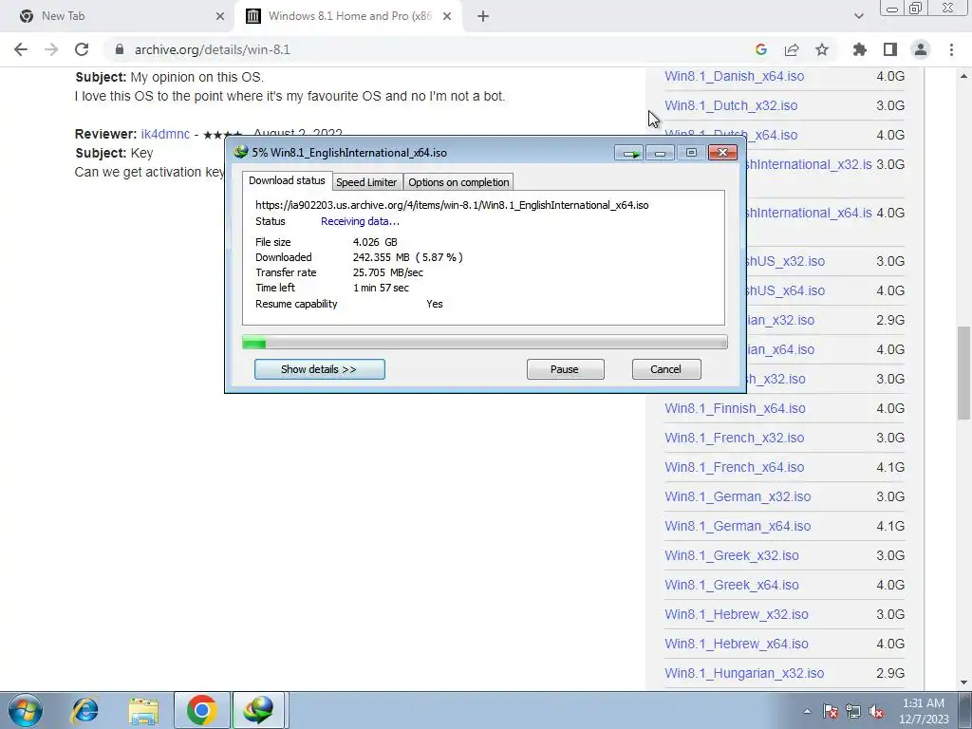This screenshot has width=972, height=729.
Task: Pause the download
Action: pyautogui.click(x=565, y=369)
